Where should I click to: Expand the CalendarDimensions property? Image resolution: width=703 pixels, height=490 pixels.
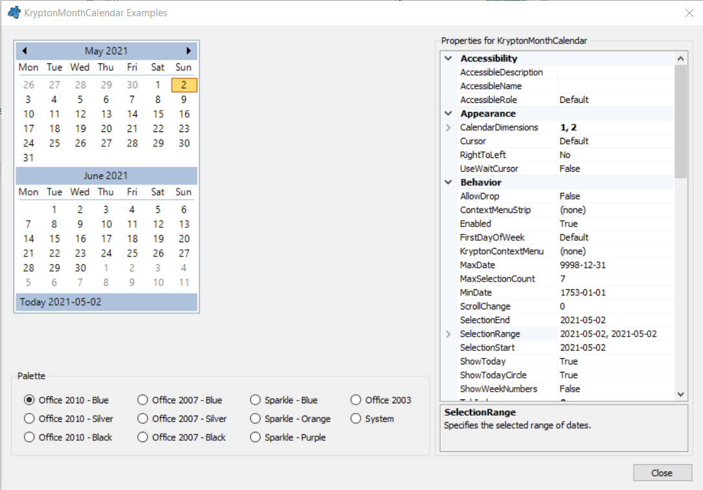[x=448, y=128]
